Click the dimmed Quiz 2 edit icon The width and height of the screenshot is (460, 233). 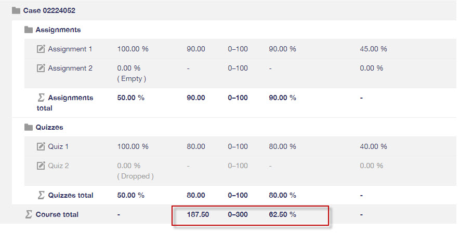[x=41, y=166]
